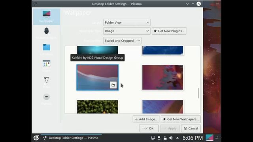Open the hamburger menu at top right
253x142 pixels.
(x=217, y=4)
